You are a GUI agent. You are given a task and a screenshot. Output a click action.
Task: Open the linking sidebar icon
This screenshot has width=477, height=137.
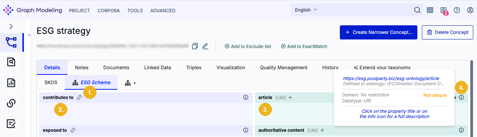(12, 103)
